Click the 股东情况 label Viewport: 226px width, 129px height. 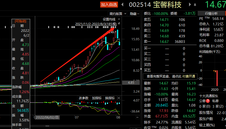pos(206,113)
